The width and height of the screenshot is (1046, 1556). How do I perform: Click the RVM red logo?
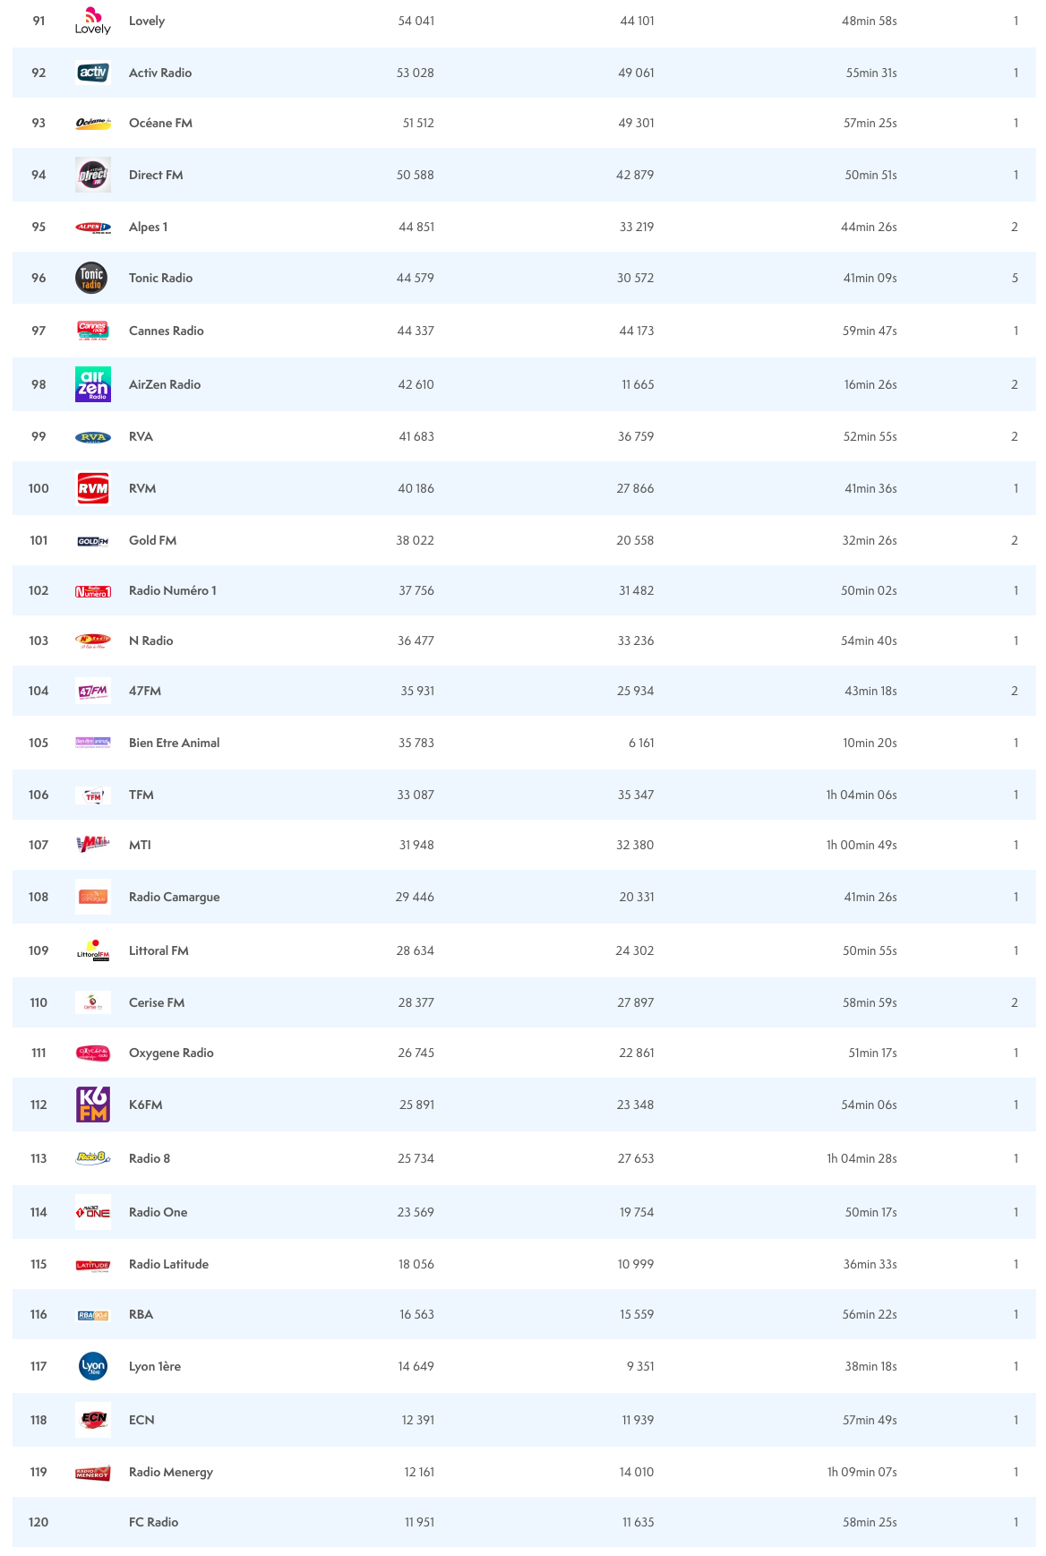pos(93,488)
